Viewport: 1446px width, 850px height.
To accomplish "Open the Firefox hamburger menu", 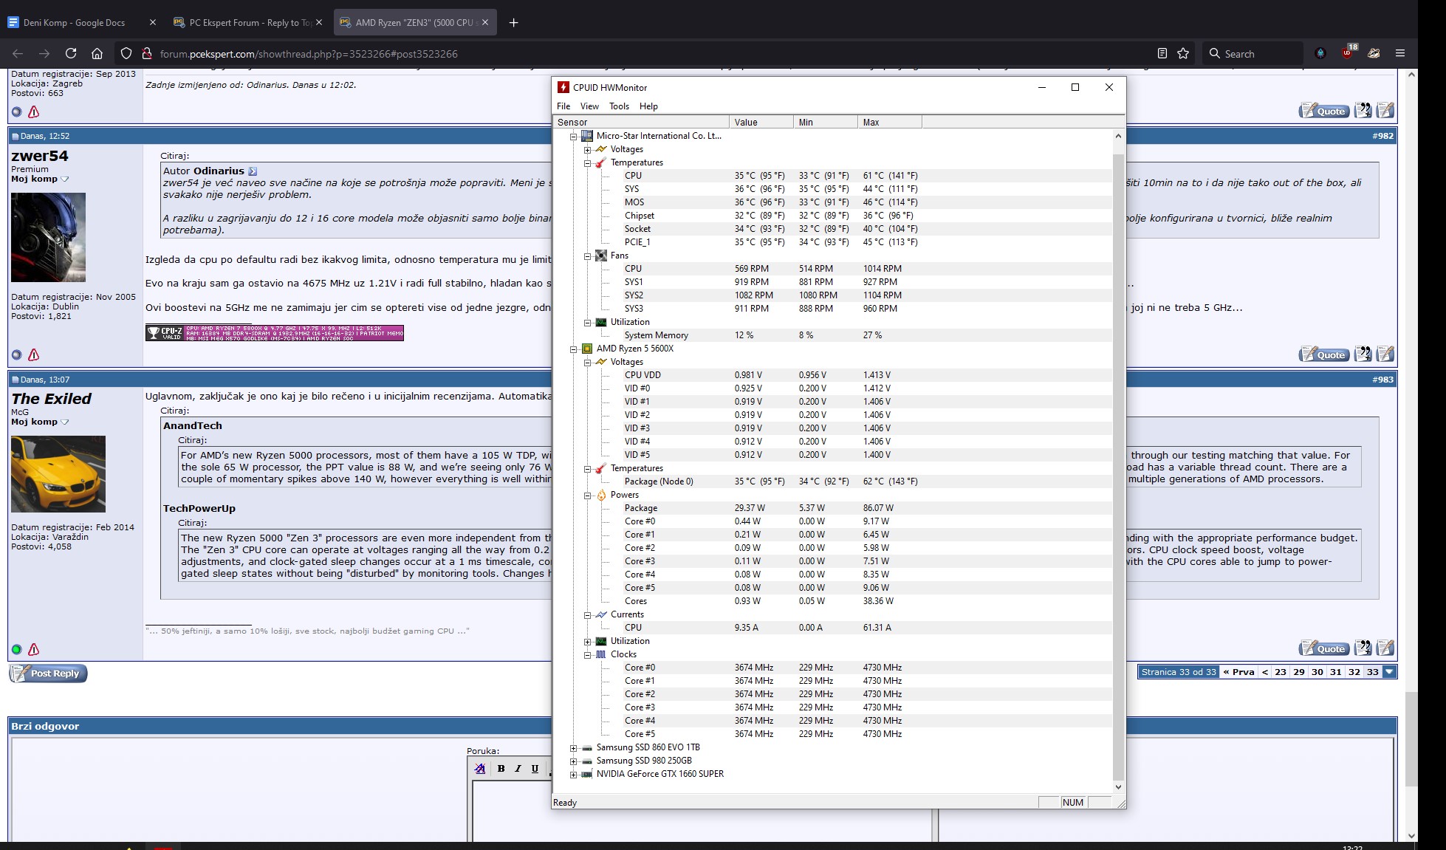I will (1399, 53).
